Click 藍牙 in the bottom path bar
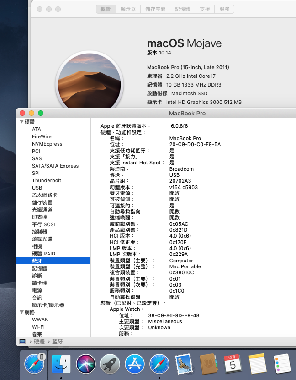296x380 pixels. [x=57, y=342]
